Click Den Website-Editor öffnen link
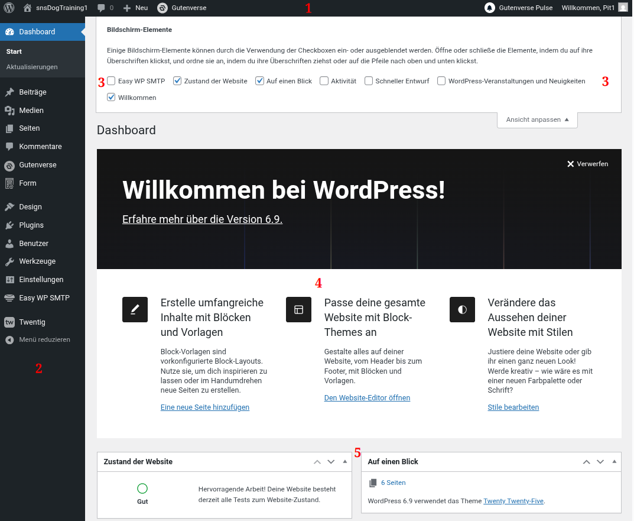The height and width of the screenshot is (521, 634). pyautogui.click(x=367, y=398)
